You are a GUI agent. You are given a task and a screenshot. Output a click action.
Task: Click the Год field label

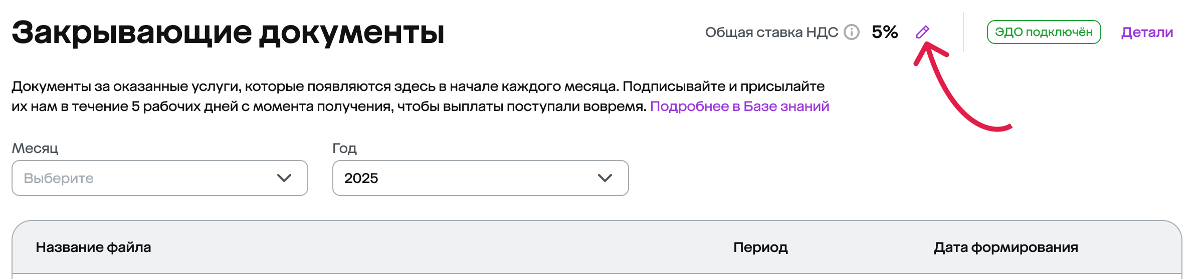345,148
